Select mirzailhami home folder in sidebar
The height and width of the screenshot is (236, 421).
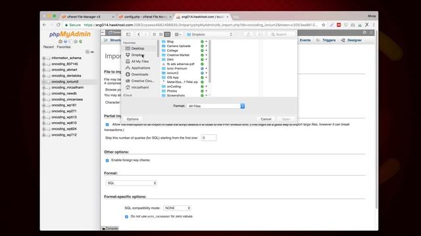coord(139,87)
